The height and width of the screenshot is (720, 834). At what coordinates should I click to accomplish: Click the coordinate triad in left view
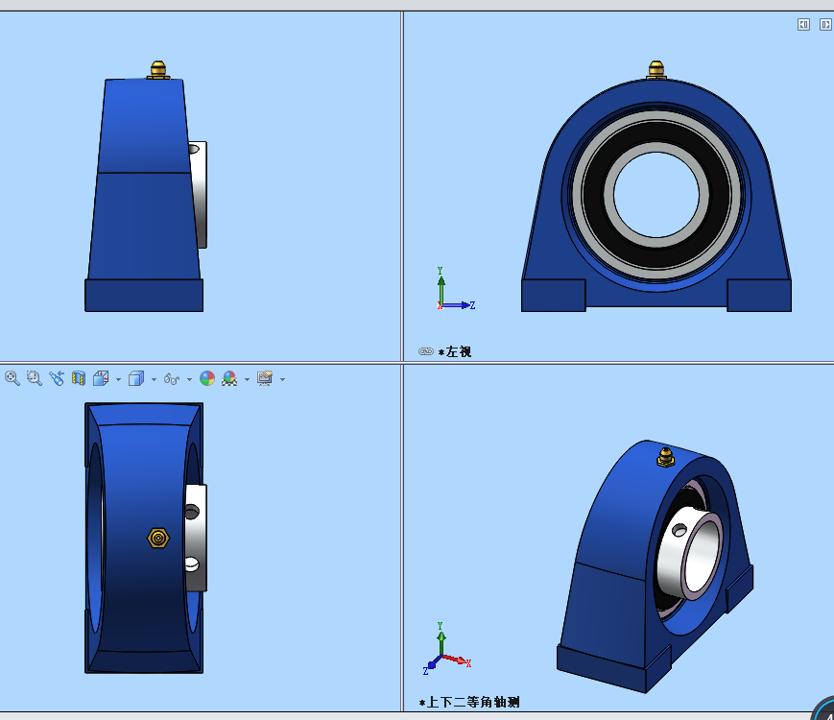coord(455,290)
